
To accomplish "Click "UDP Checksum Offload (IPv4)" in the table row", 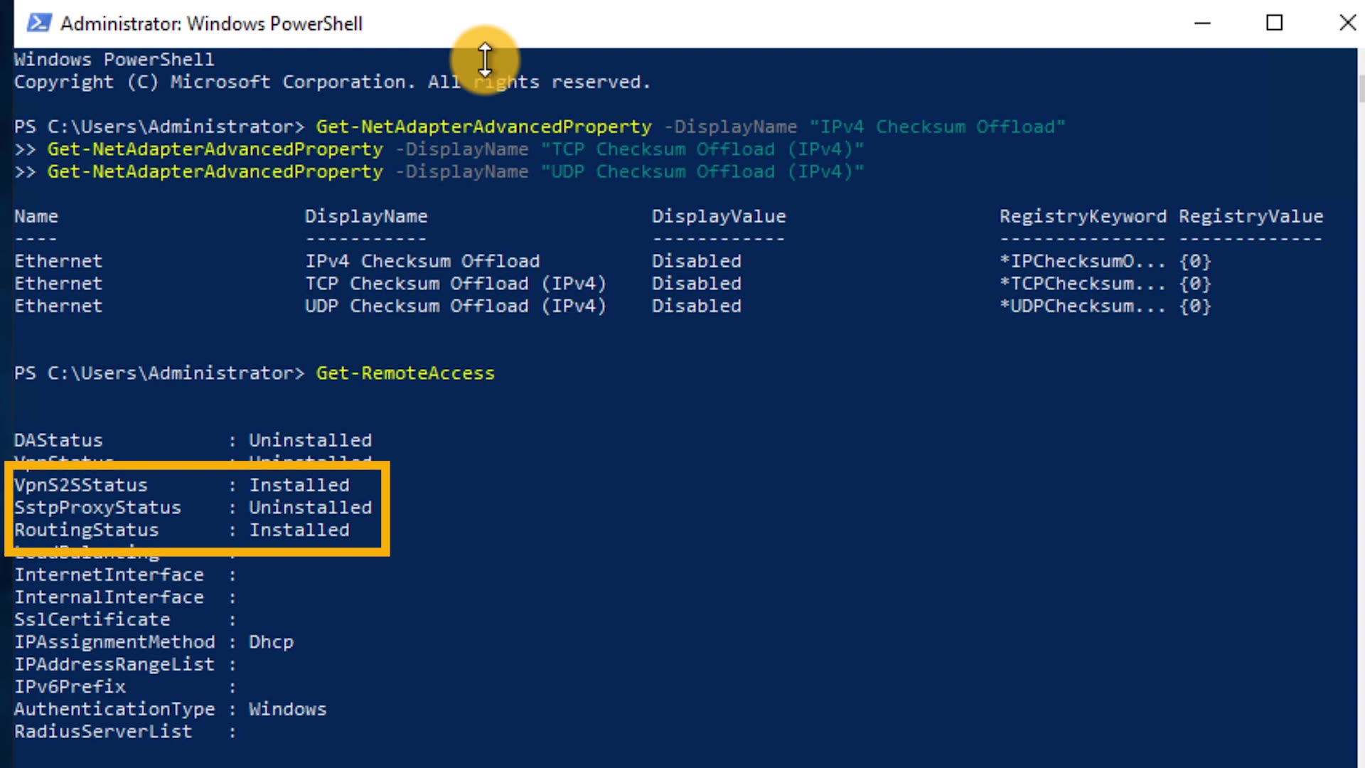I will 455,306.
